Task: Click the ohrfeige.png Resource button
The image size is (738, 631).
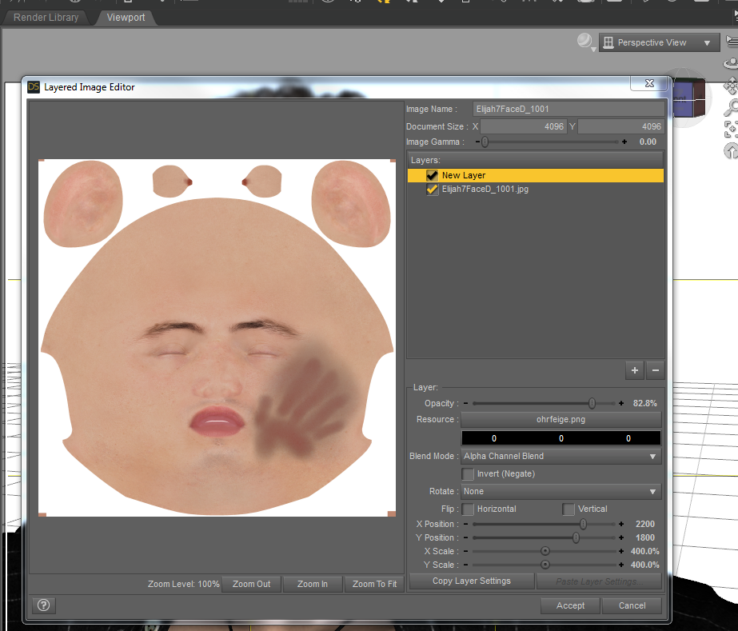Action: 561,419
